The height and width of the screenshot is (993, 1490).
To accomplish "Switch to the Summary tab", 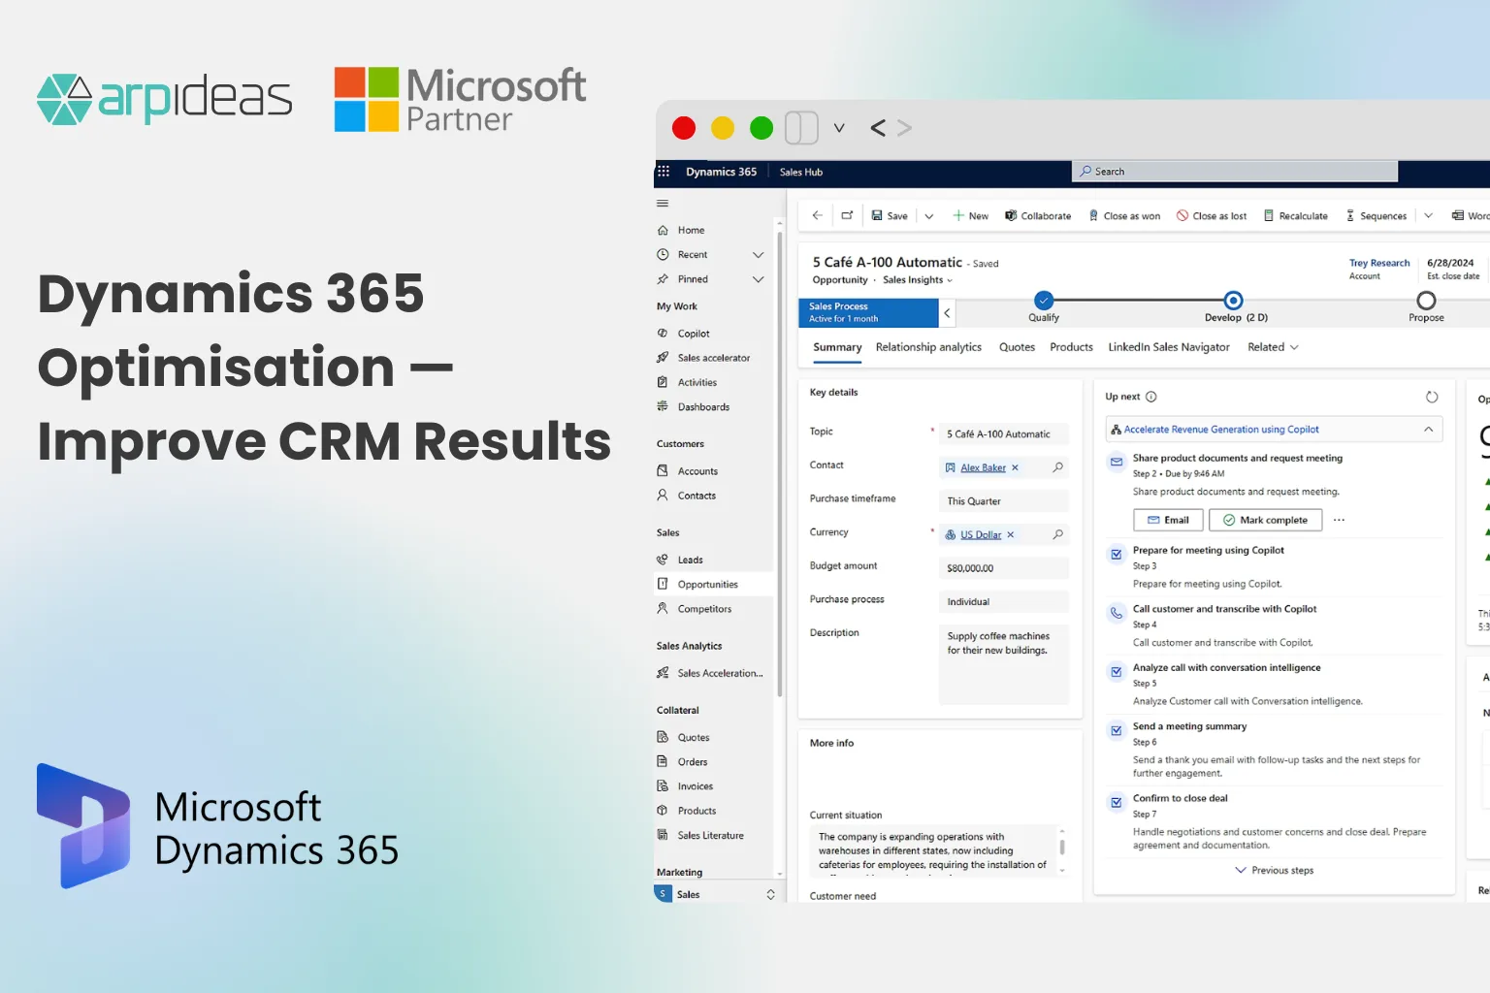I will click(837, 347).
